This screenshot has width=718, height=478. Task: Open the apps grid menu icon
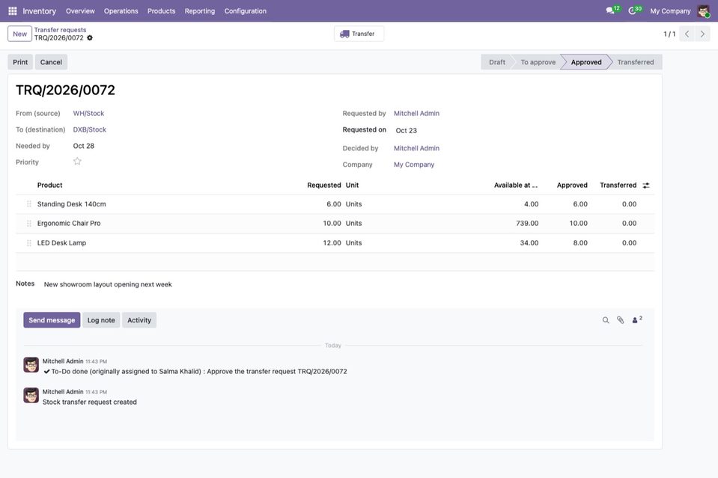pyautogui.click(x=13, y=10)
